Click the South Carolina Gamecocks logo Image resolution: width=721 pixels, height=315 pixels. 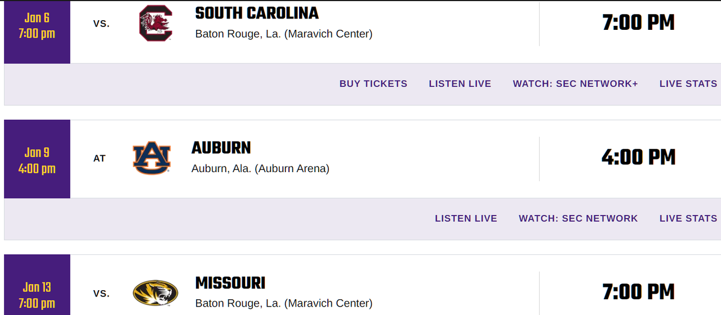(x=155, y=23)
